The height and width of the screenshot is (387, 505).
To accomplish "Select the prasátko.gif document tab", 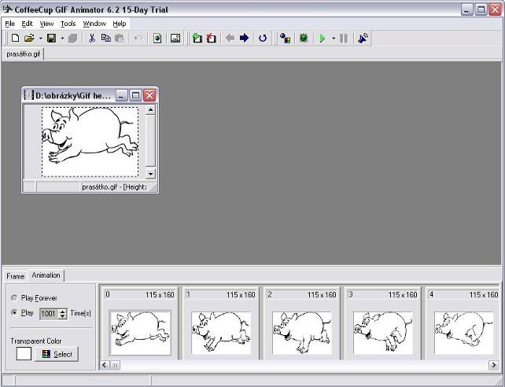I will [x=23, y=53].
